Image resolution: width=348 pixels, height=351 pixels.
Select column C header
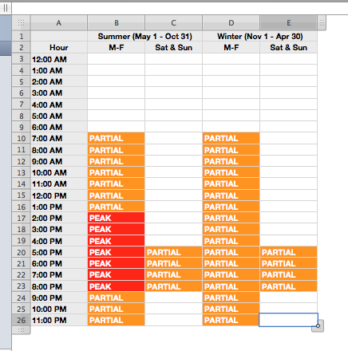click(x=173, y=23)
